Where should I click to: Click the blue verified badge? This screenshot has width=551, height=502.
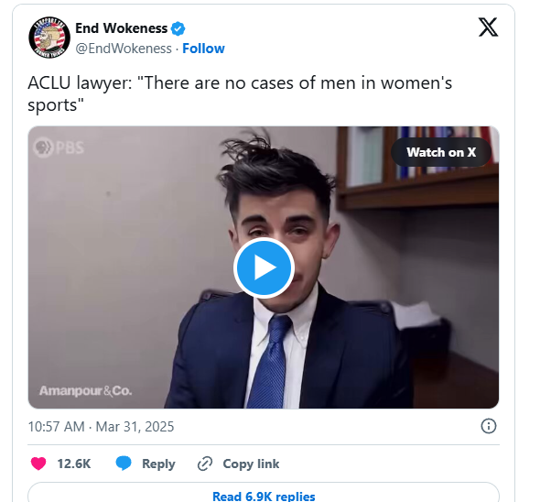click(x=178, y=28)
